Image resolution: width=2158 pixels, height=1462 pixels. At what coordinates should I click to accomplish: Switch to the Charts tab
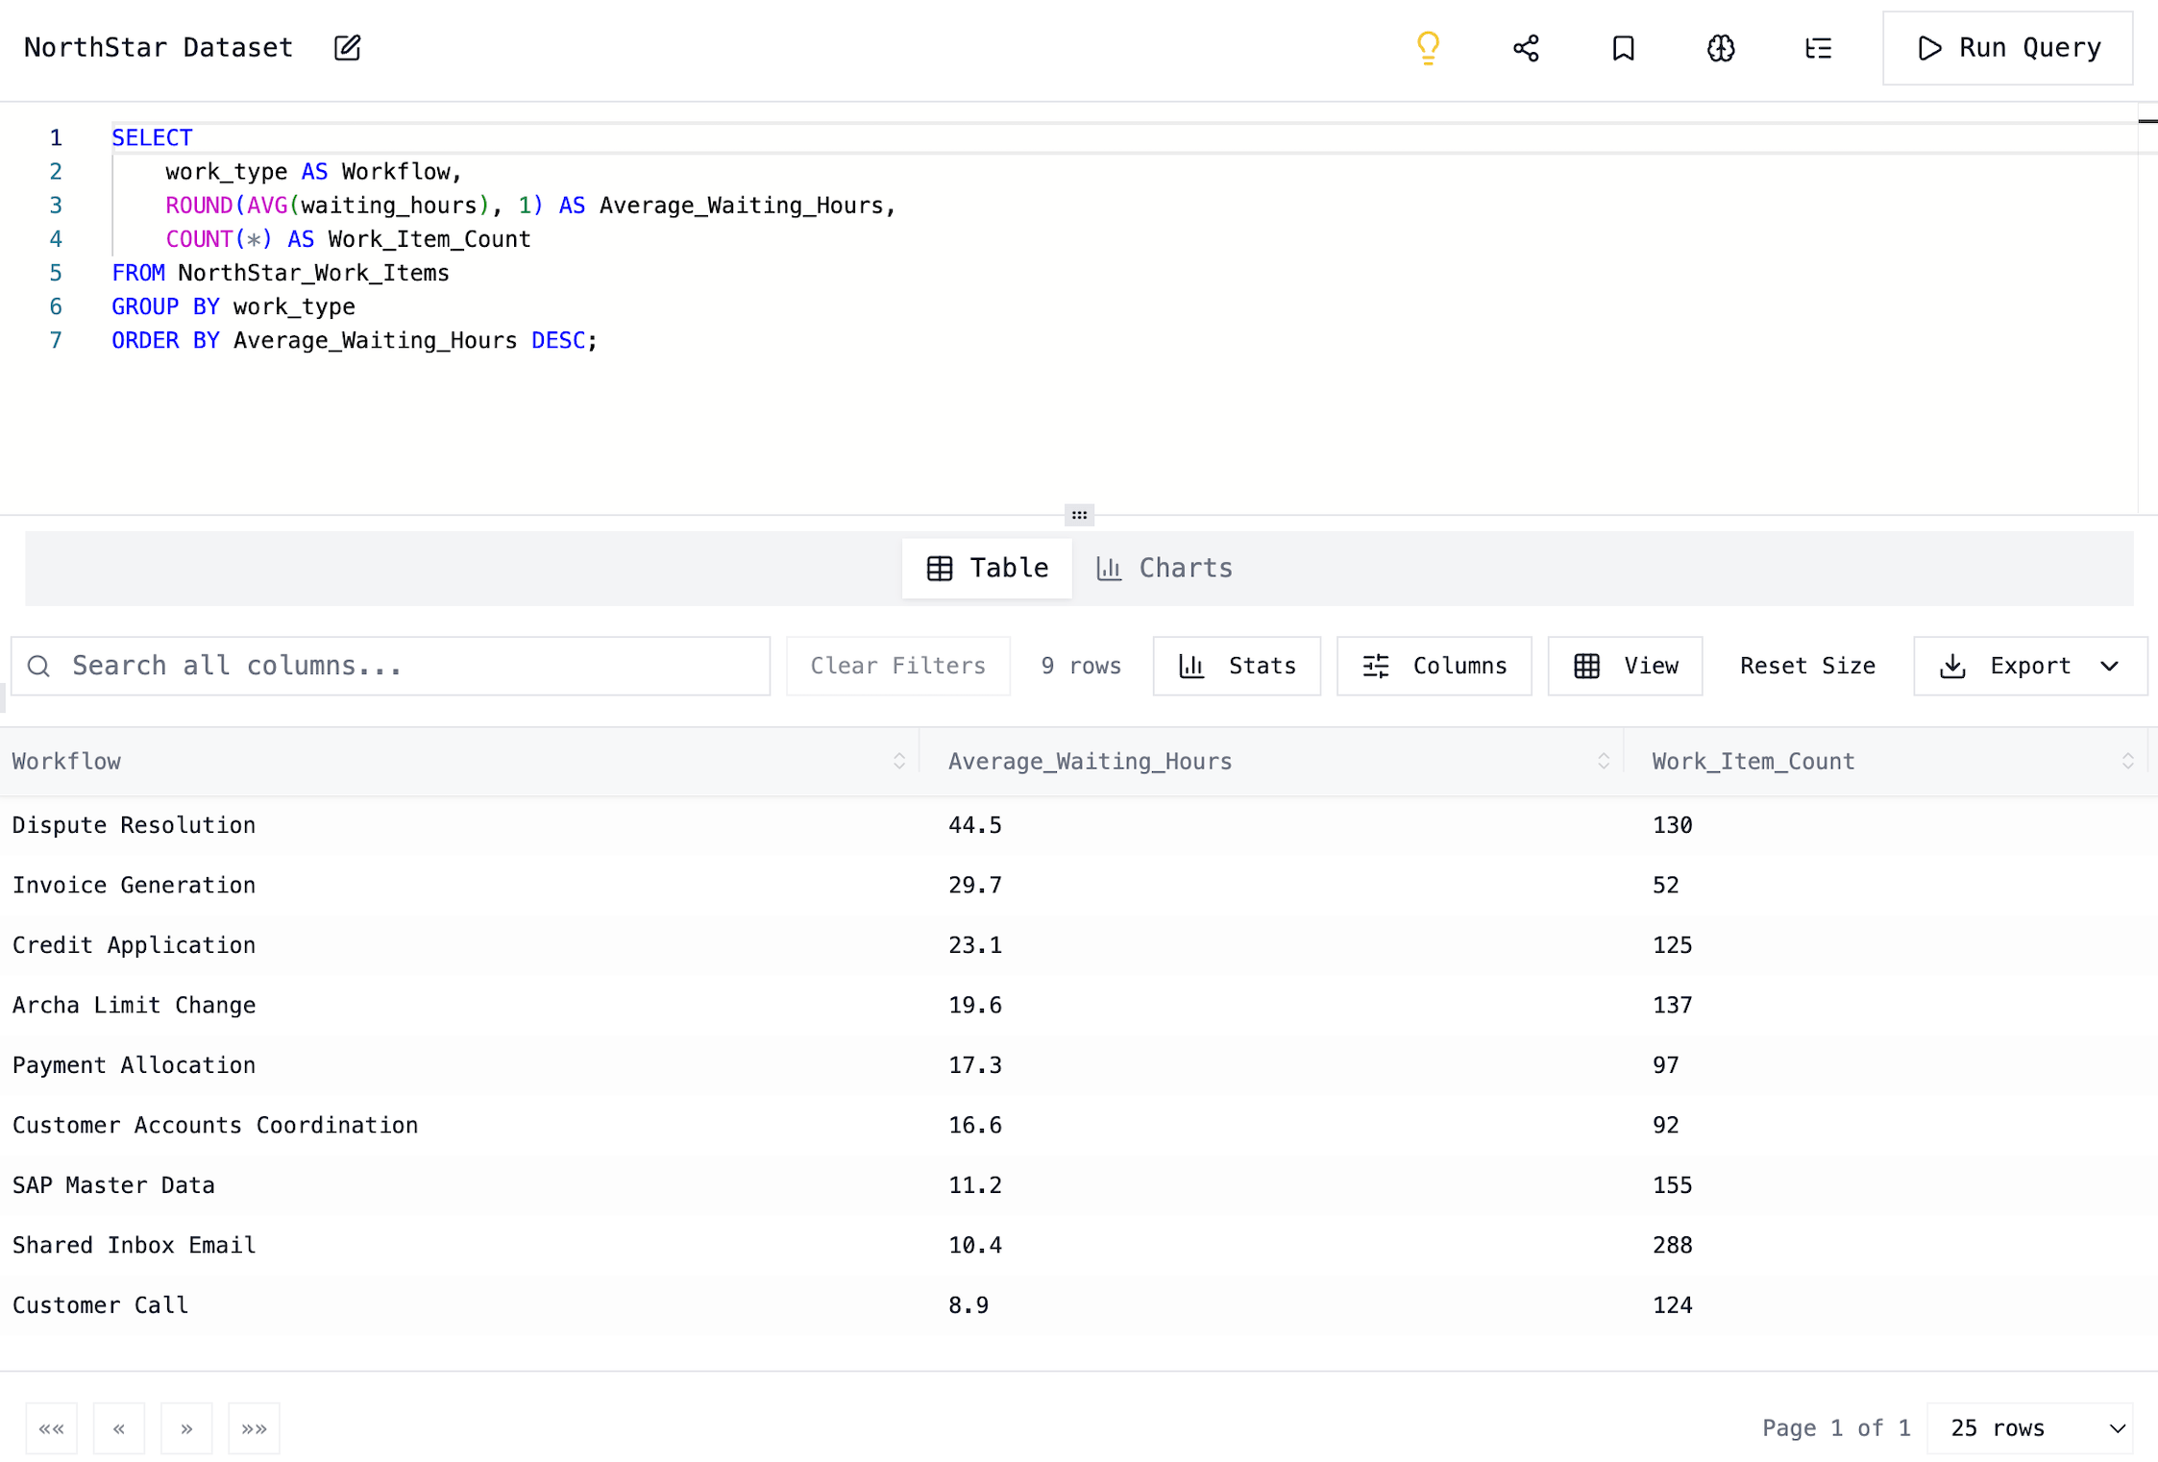[x=1164, y=569]
